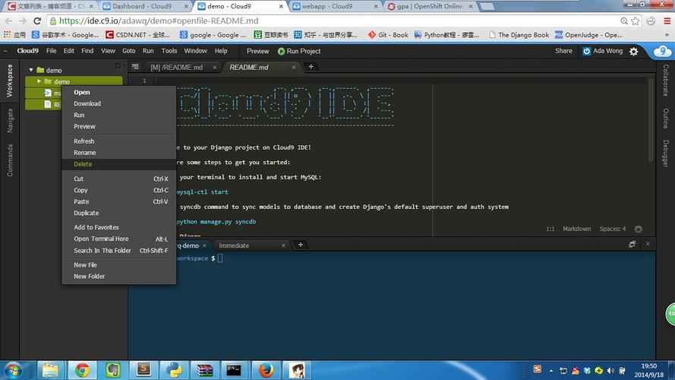Click the Preview button in the menu bar

coord(257,51)
